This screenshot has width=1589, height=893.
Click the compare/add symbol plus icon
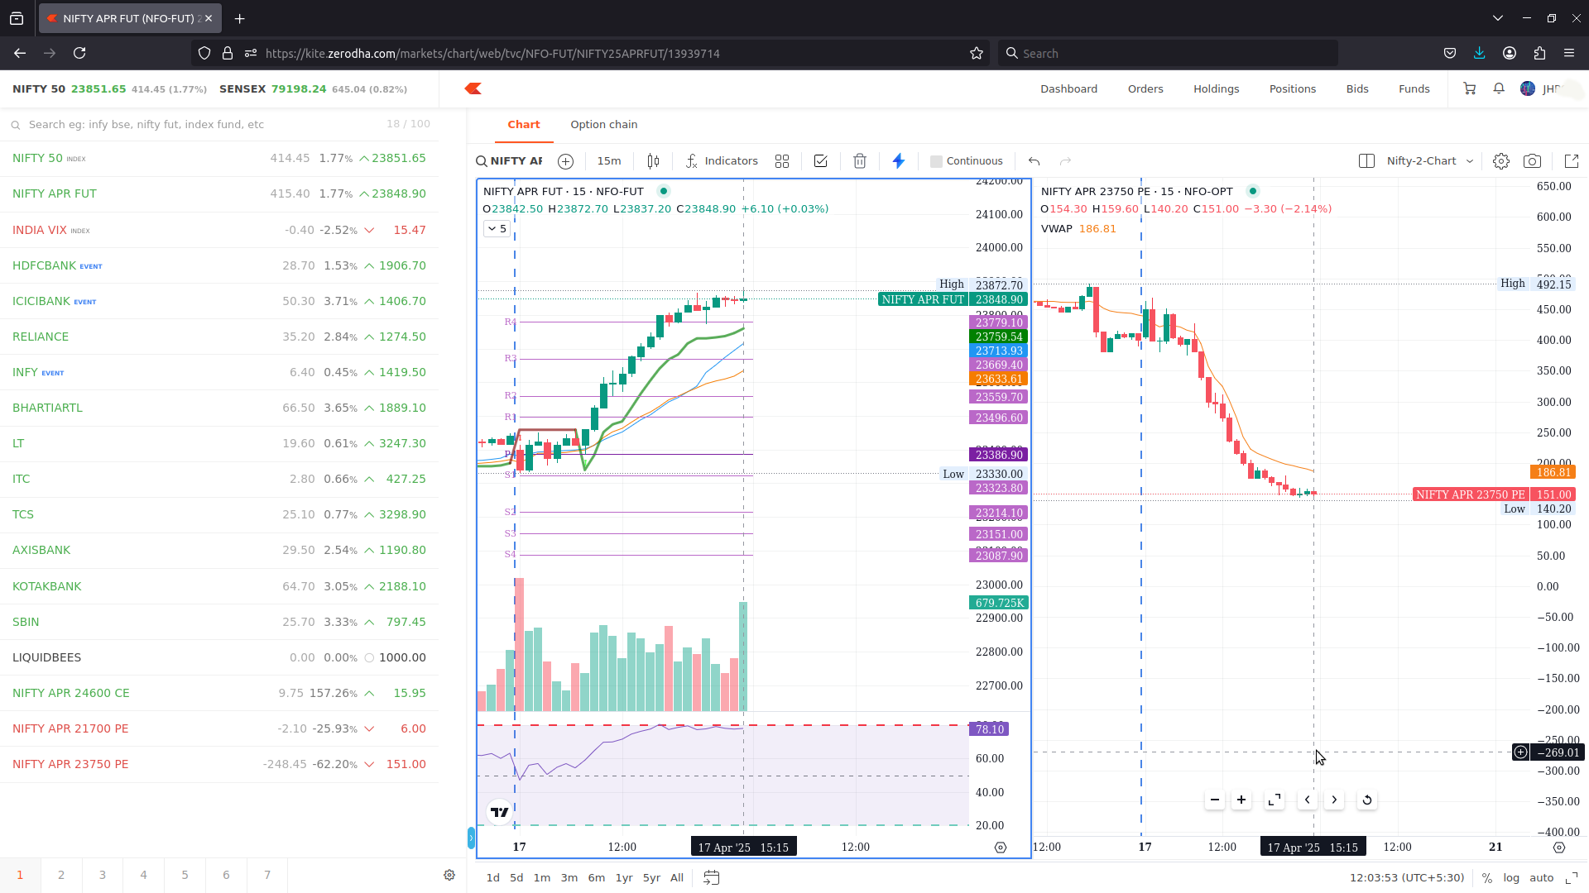565,161
